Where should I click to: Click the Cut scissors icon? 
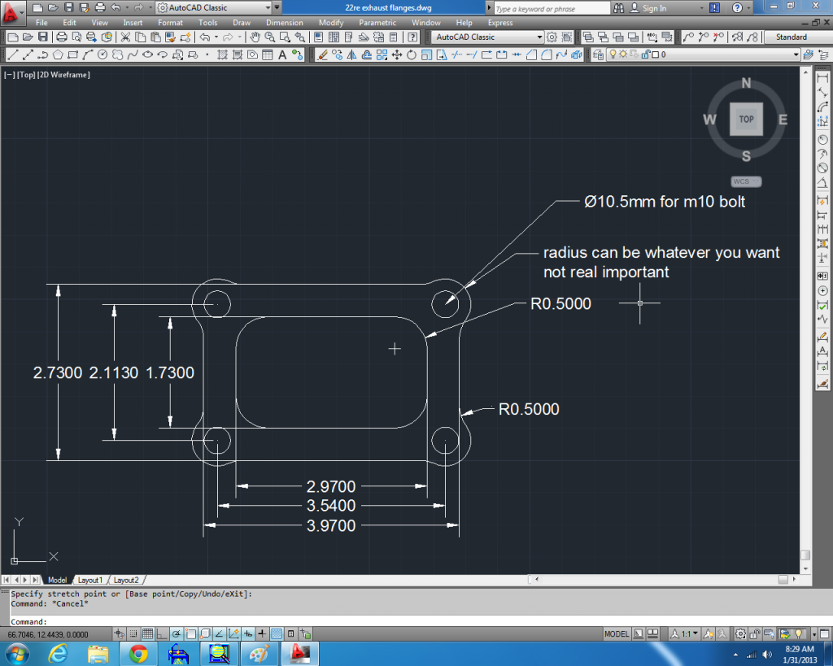click(x=125, y=37)
